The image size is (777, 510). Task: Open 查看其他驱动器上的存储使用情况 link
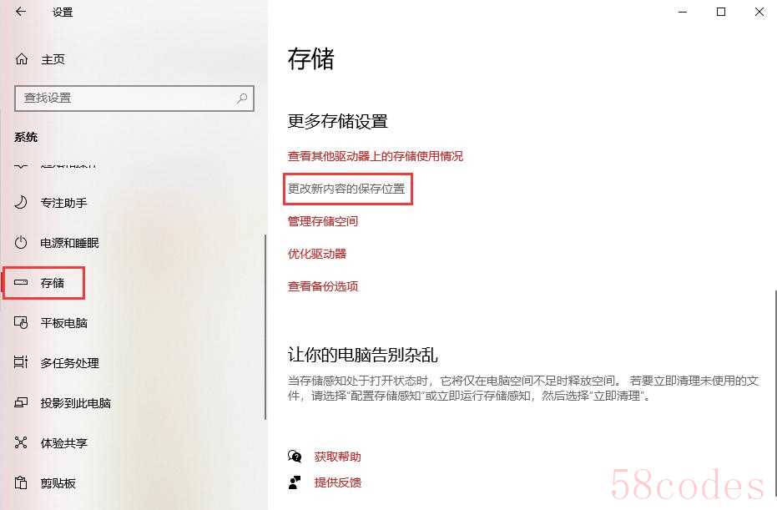[376, 156]
